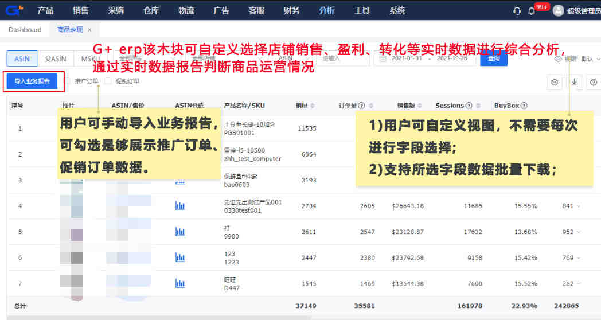Click SKU text bao0603
601x320 pixels.
click(237, 185)
